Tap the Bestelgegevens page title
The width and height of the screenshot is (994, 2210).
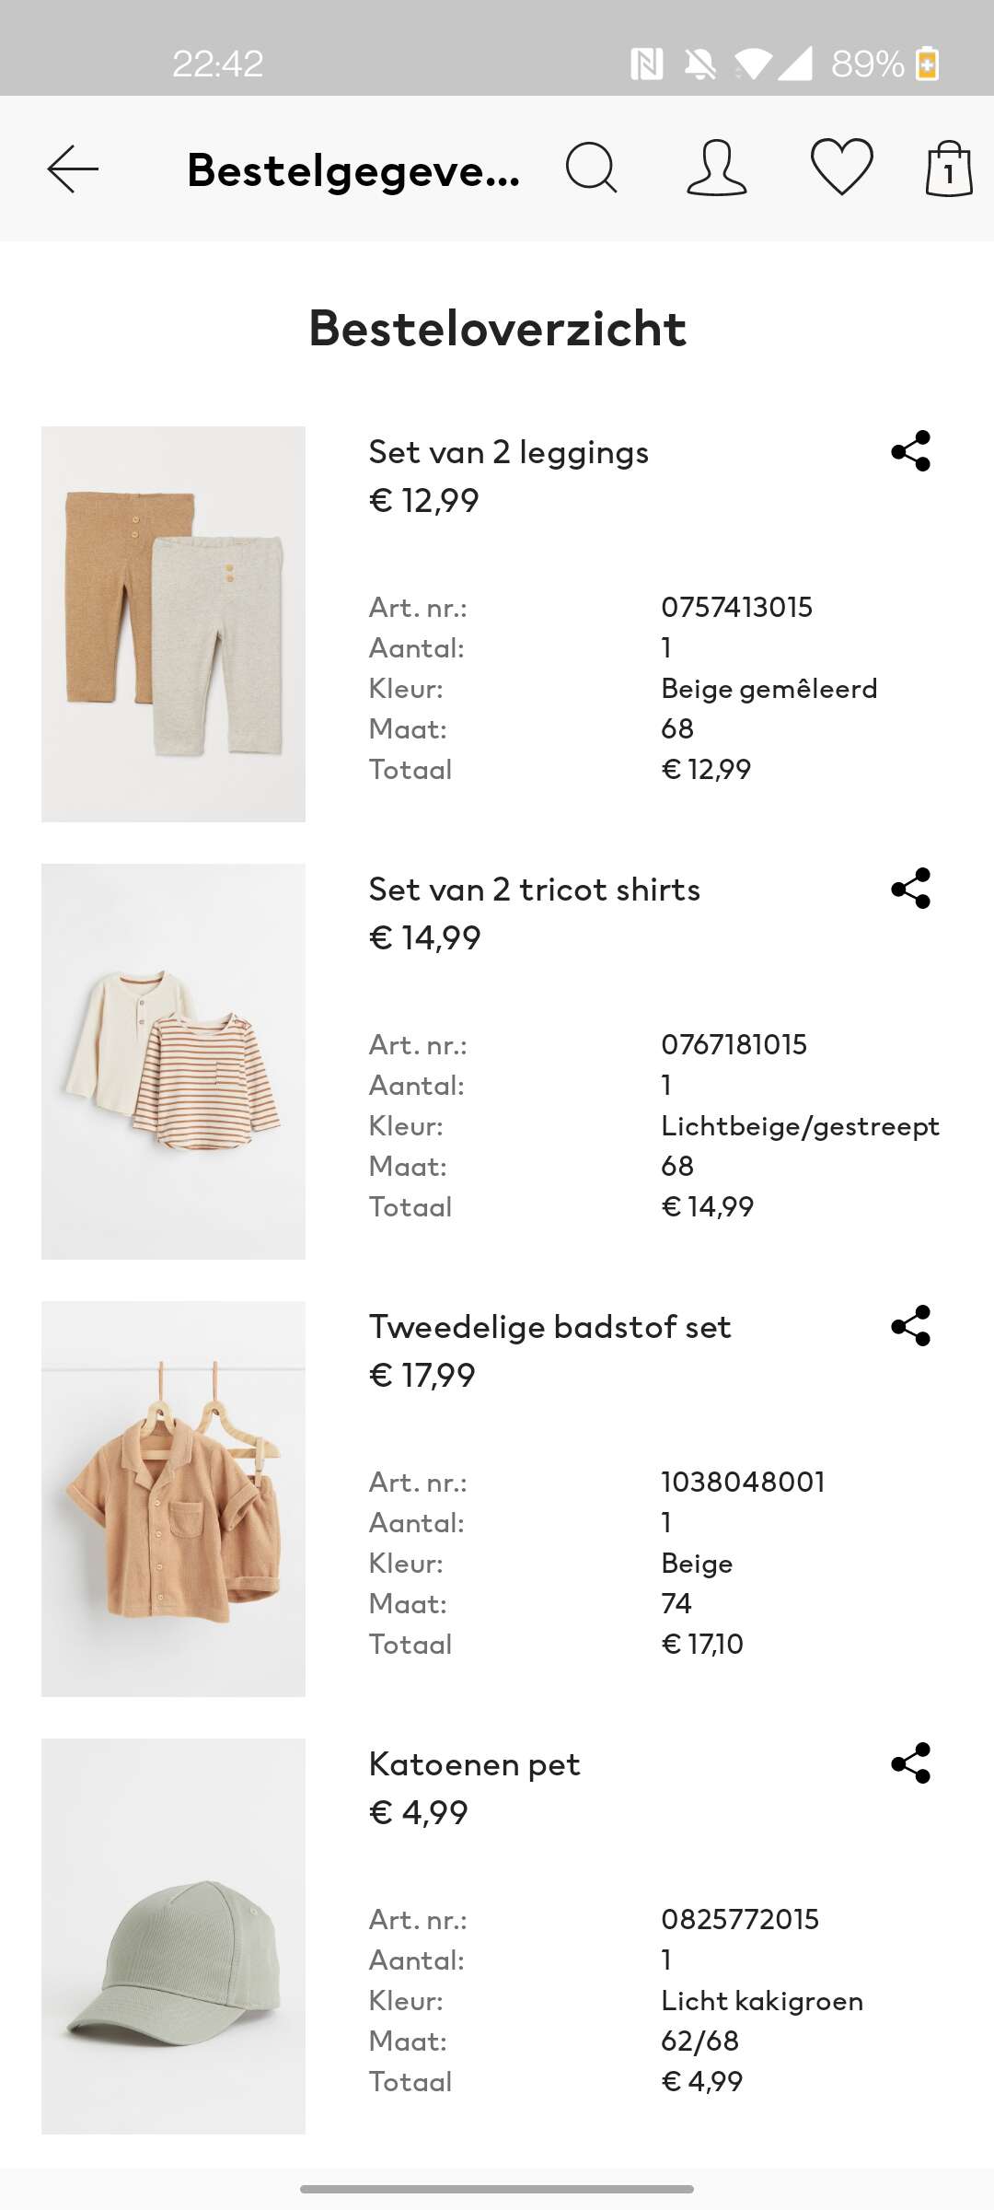click(x=354, y=170)
